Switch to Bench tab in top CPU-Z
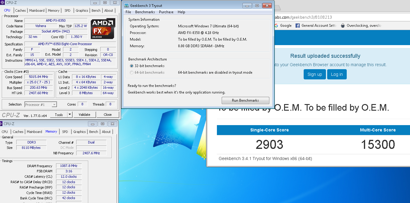This screenshot has height=203, width=410. 96,11
